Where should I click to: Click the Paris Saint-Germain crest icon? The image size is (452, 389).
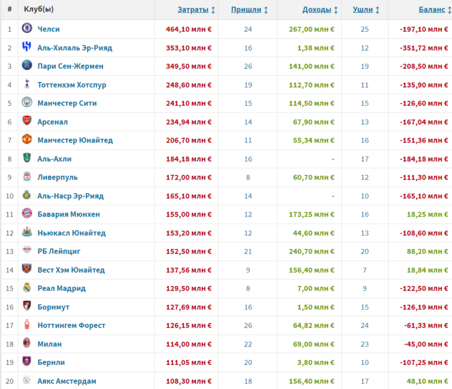coord(27,66)
